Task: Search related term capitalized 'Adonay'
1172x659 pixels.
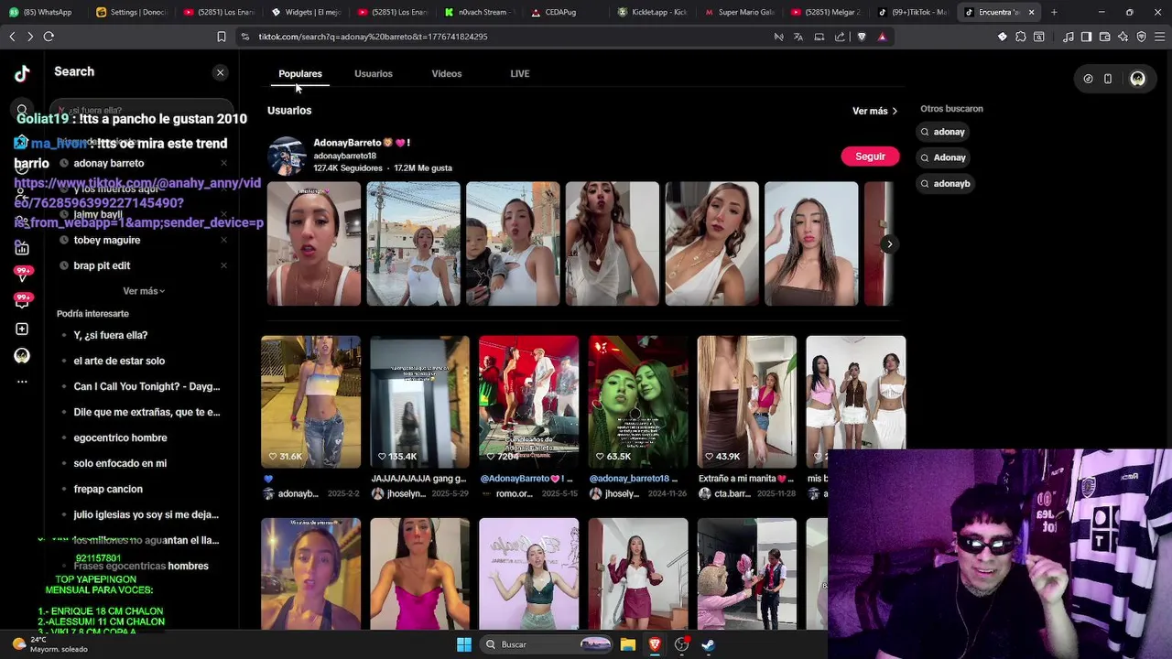Action: (x=943, y=157)
